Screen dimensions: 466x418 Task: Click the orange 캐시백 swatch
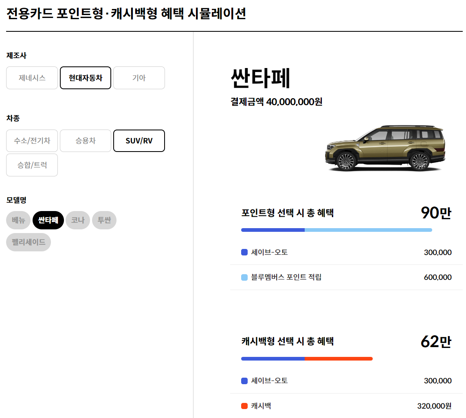coord(244,406)
